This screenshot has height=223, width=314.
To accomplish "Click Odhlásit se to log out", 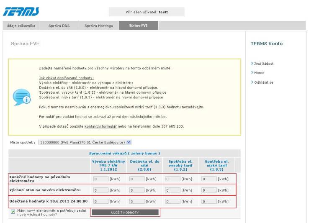I will point(263,82).
